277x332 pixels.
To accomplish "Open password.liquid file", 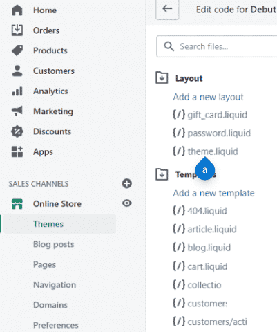I will [x=219, y=133].
